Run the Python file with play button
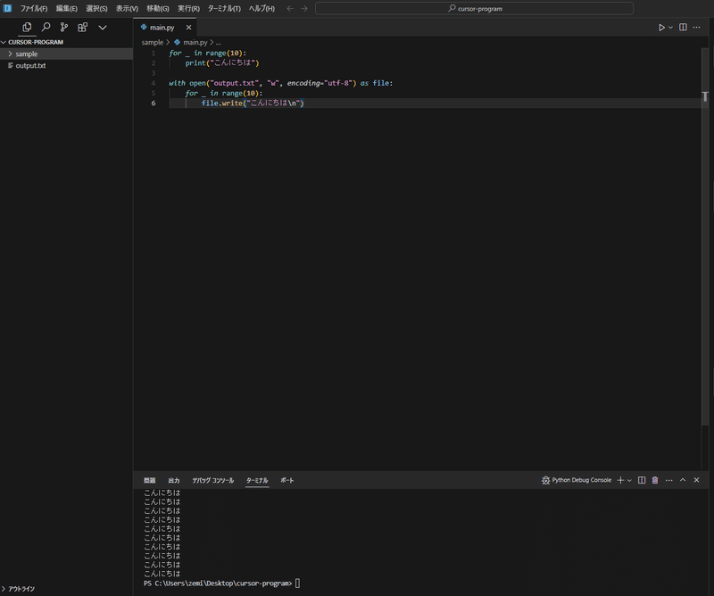 click(661, 28)
